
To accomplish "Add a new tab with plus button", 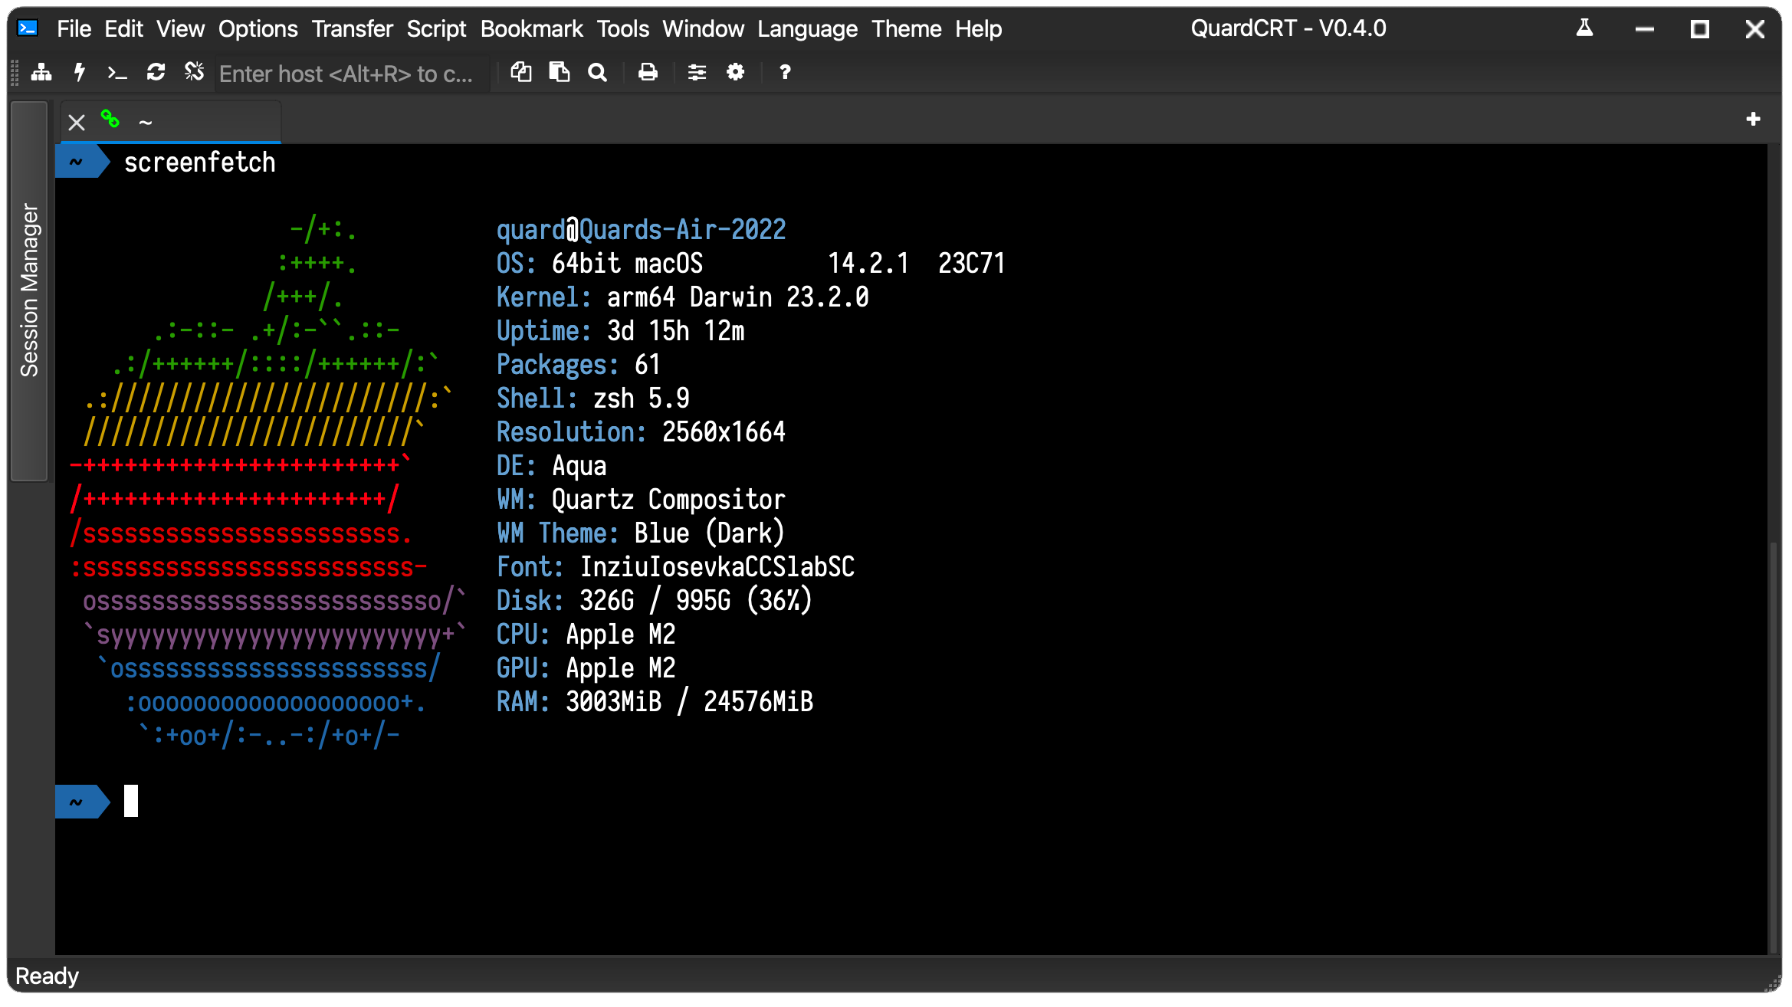I will 1753,120.
